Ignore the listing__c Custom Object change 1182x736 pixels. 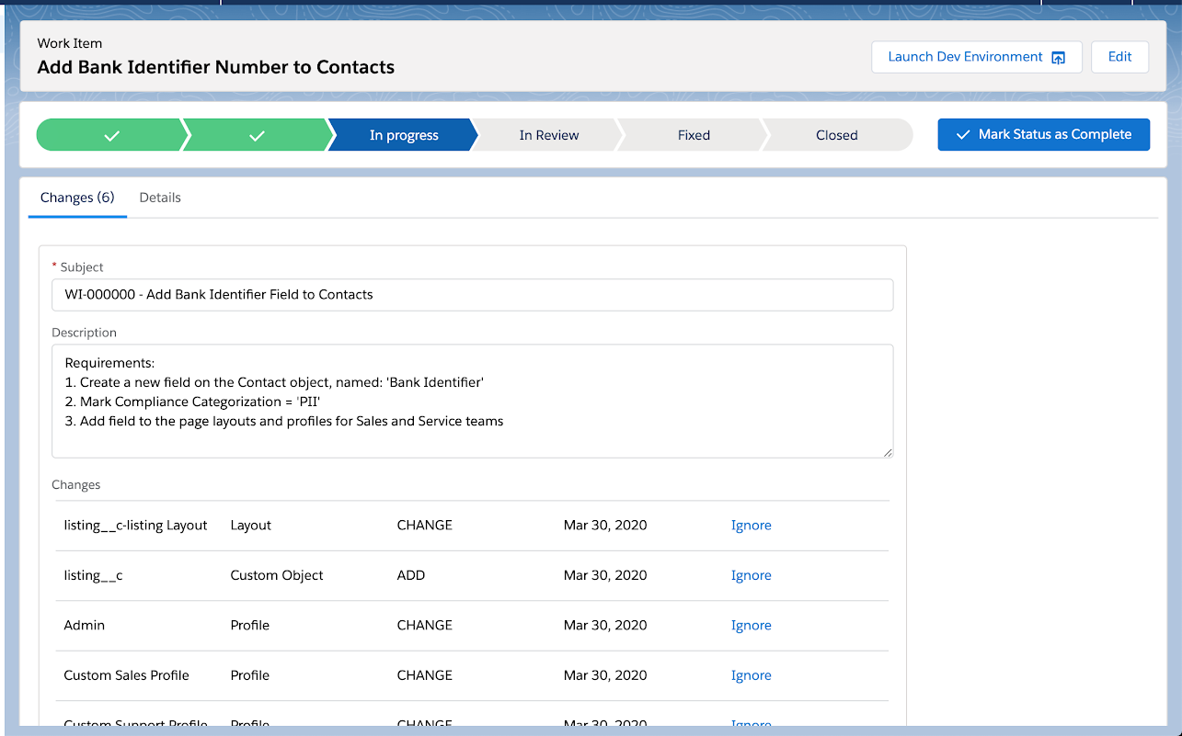751,575
